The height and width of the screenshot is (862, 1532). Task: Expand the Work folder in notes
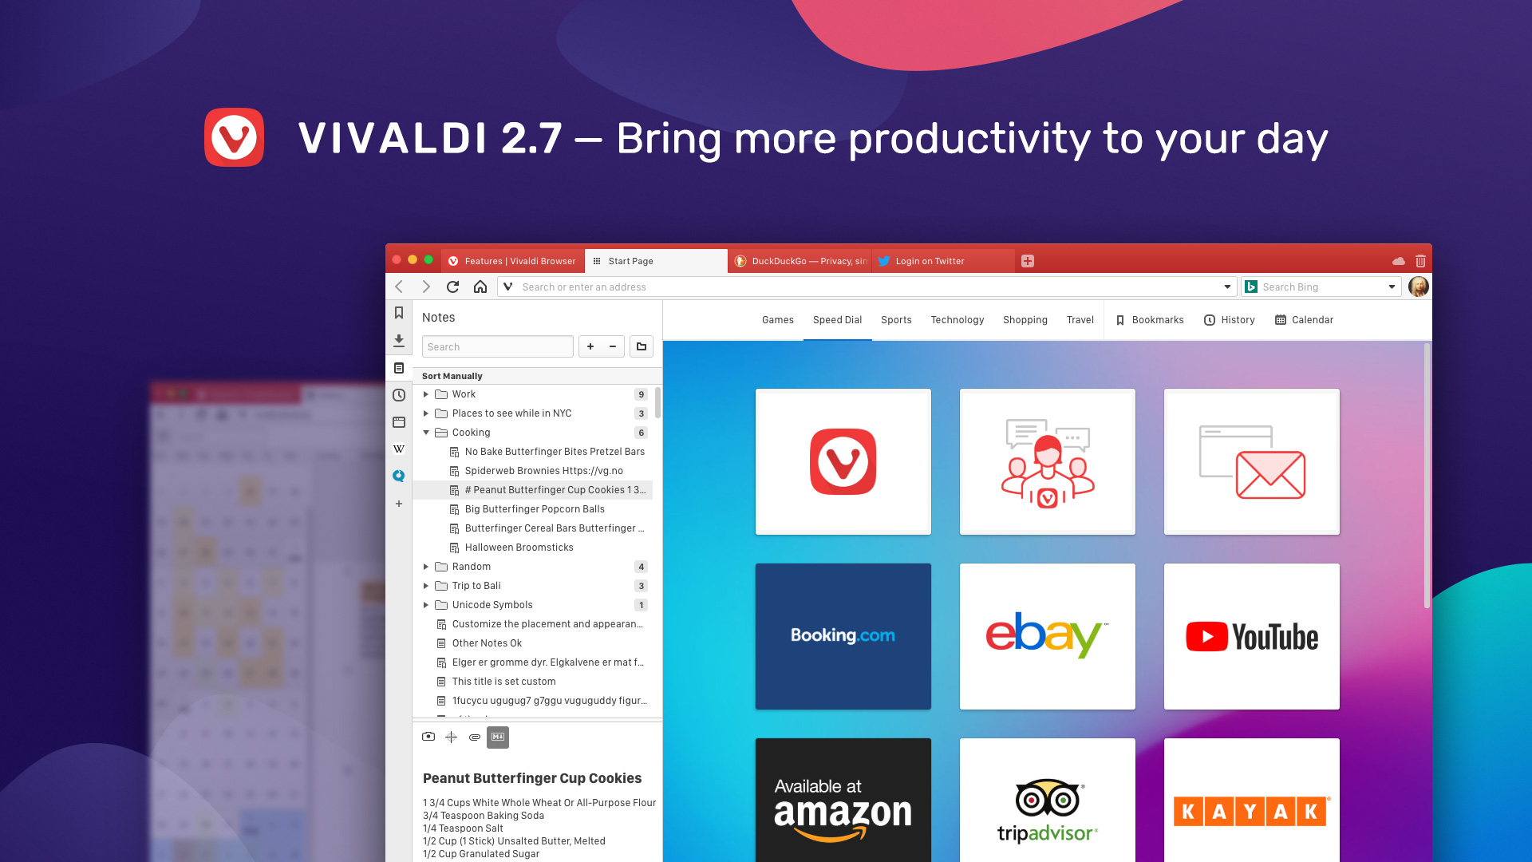tap(426, 393)
